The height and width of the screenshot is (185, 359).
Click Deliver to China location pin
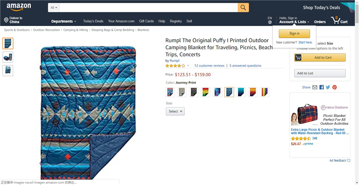point(6,20)
